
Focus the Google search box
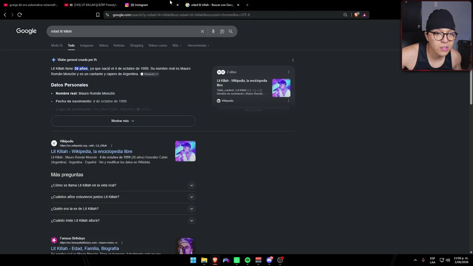tap(125, 31)
